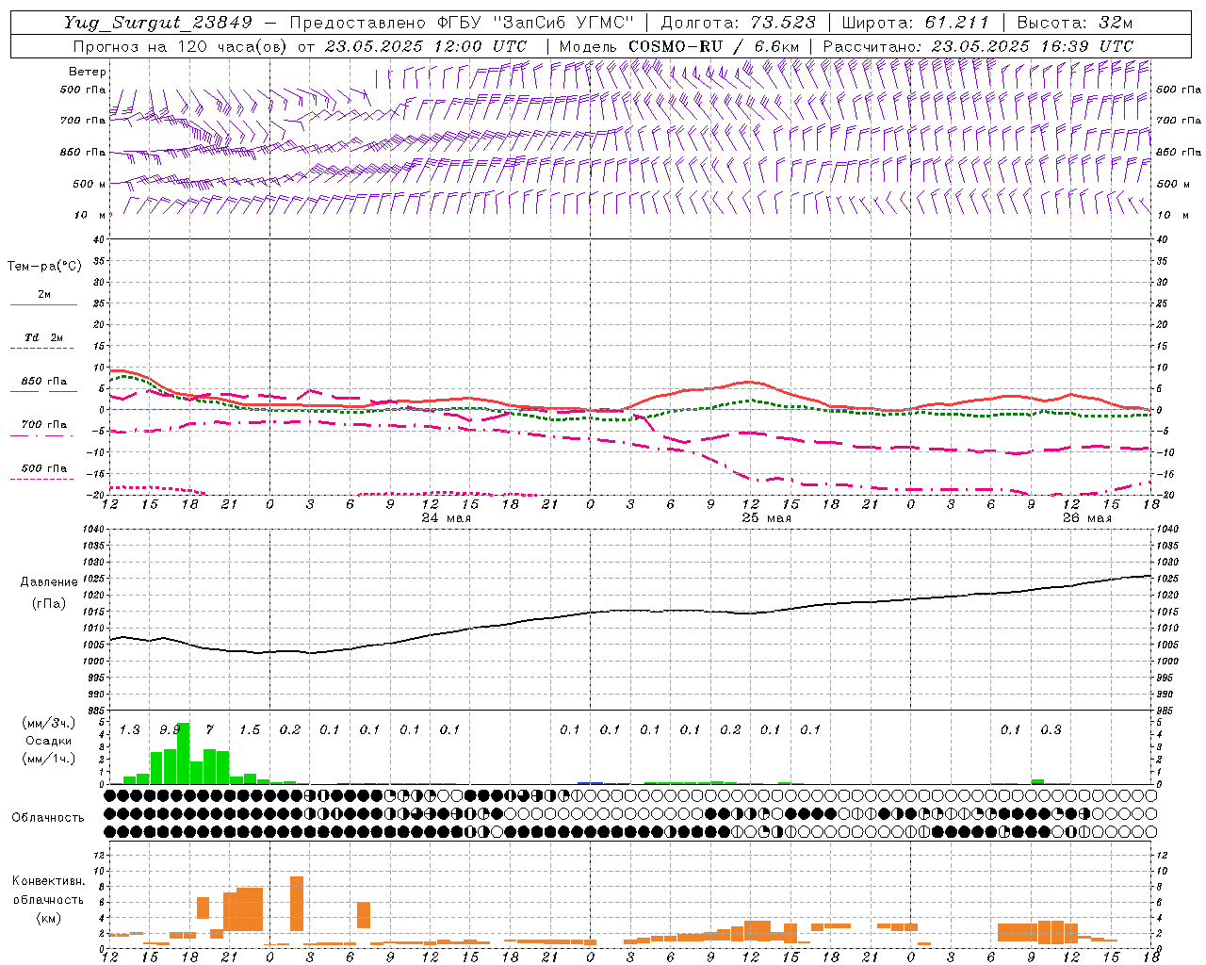Click the Конвективн. облачность label
The height and width of the screenshot is (965, 1206).
point(48,891)
